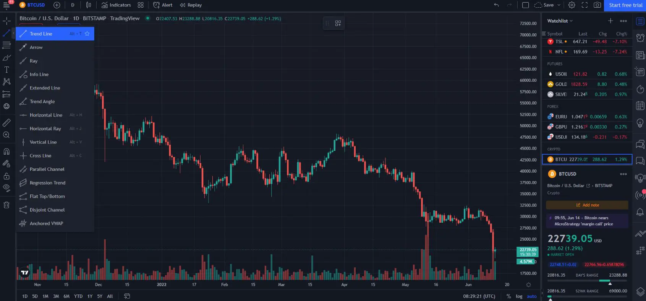Screen dimensions: 646x301
Task: Select Cross Line tool
Action: coord(55,156)
